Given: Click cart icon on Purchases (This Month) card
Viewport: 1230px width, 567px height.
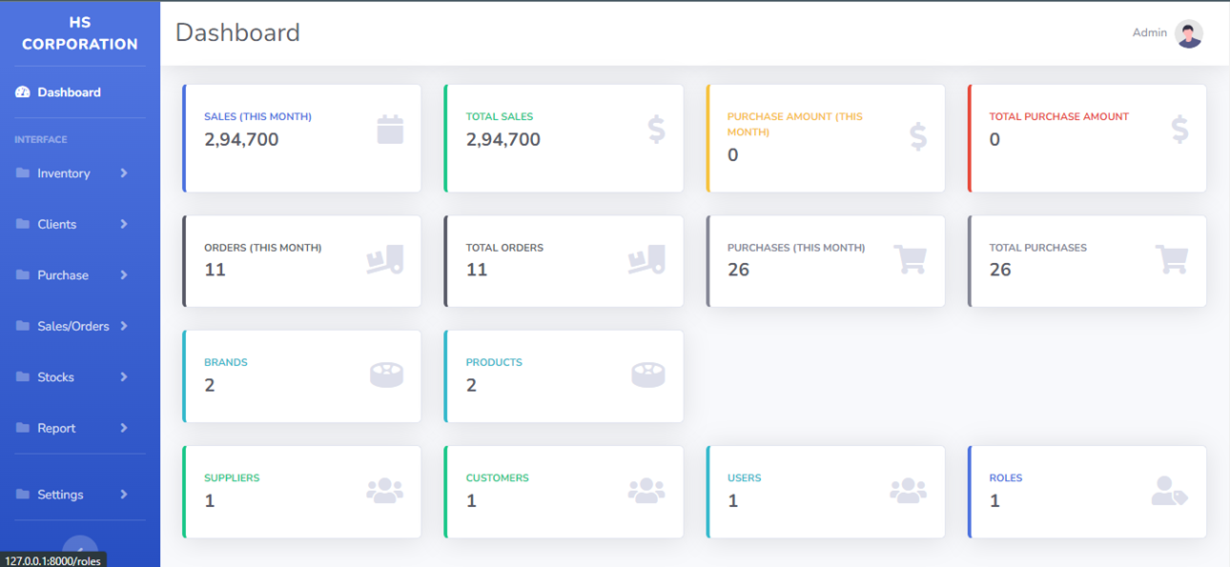Looking at the screenshot, I should [910, 260].
